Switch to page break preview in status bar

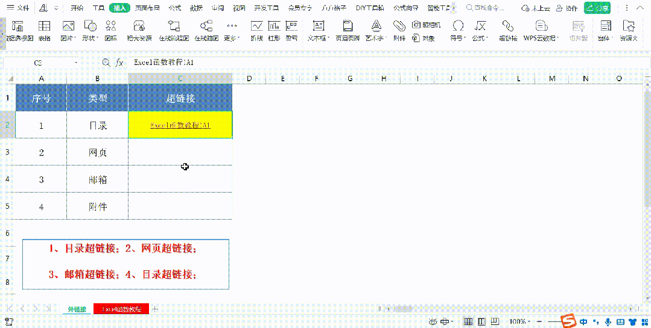click(495, 321)
